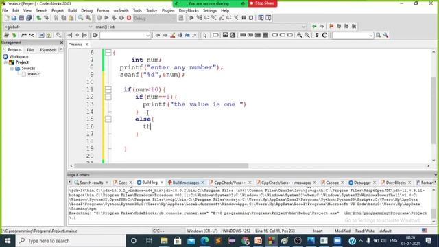Open File Explorer from the taskbar

coord(164,241)
